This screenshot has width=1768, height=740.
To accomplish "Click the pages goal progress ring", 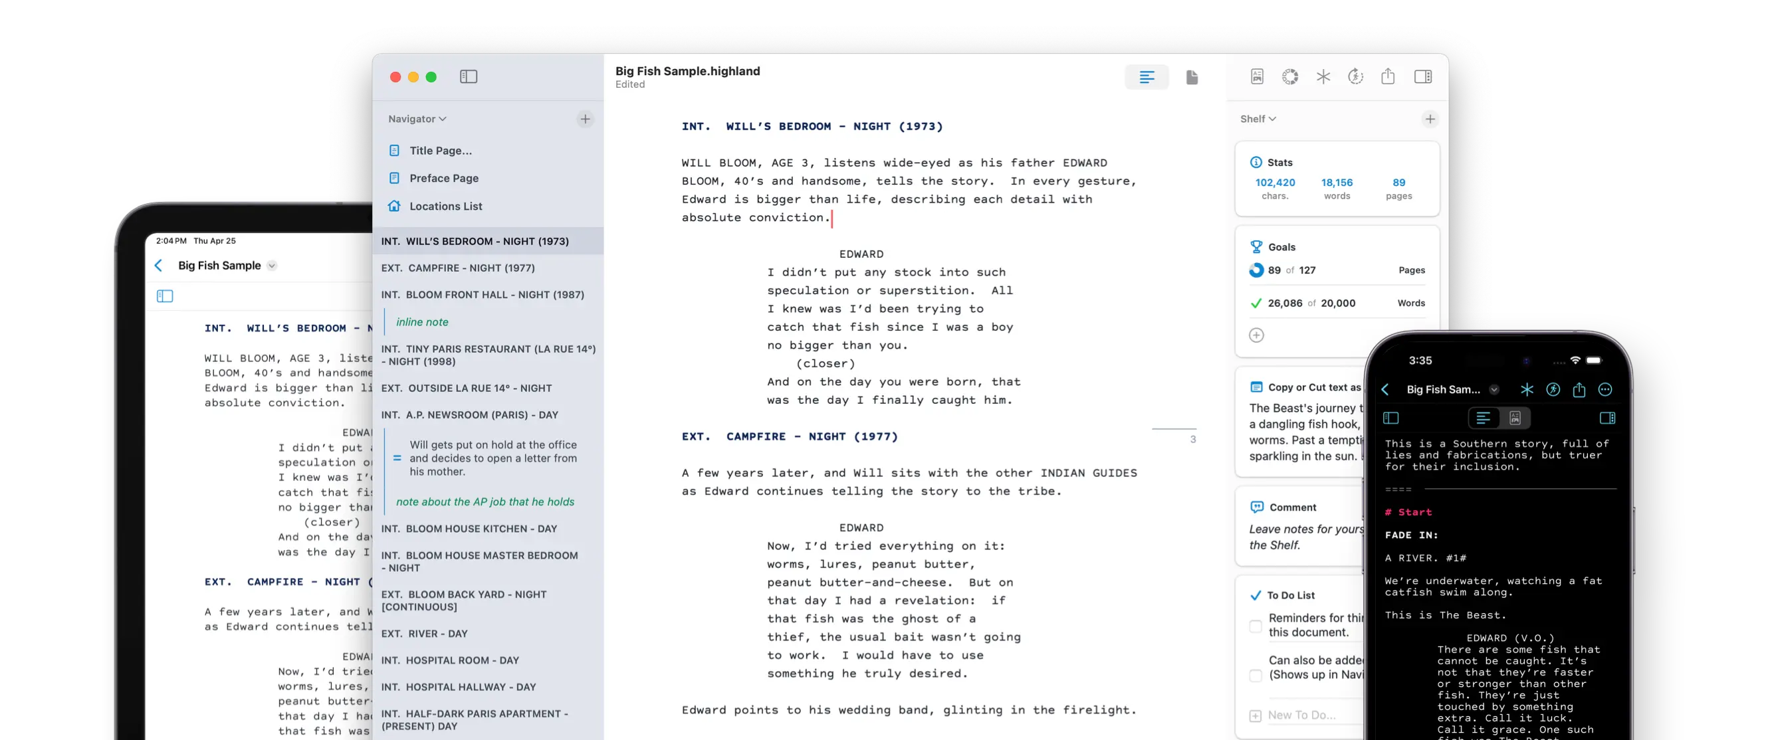I will coord(1256,270).
